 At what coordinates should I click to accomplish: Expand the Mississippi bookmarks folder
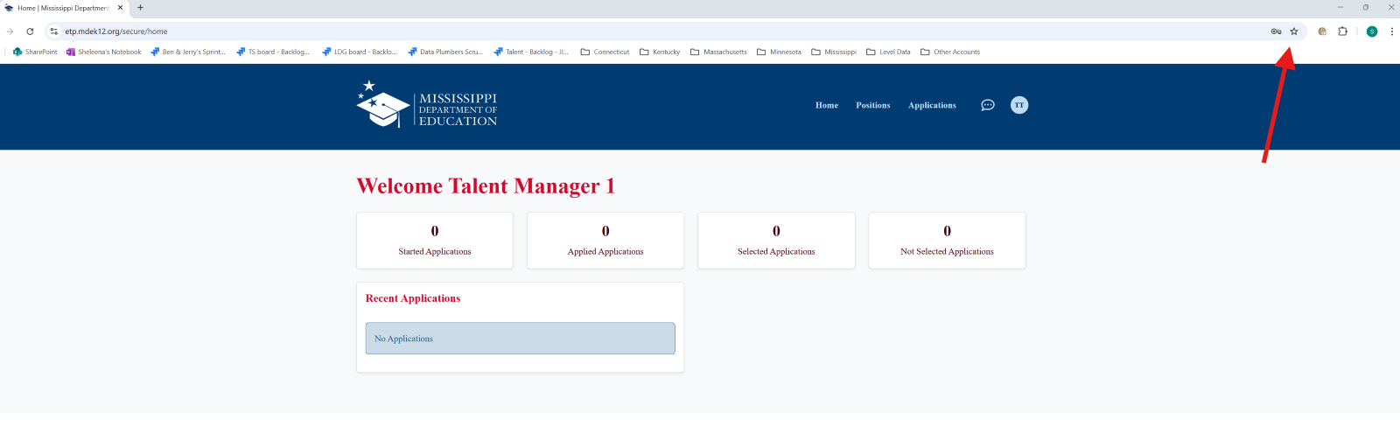tap(834, 52)
